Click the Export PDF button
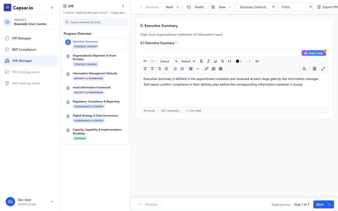The height and width of the screenshot is (211, 338). point(327,7)
